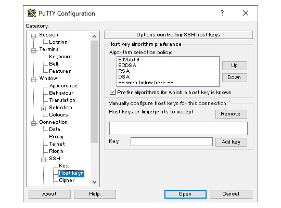Open the Proxy category
The width and height of the screenshot is (281, 208).
[56, 137]
